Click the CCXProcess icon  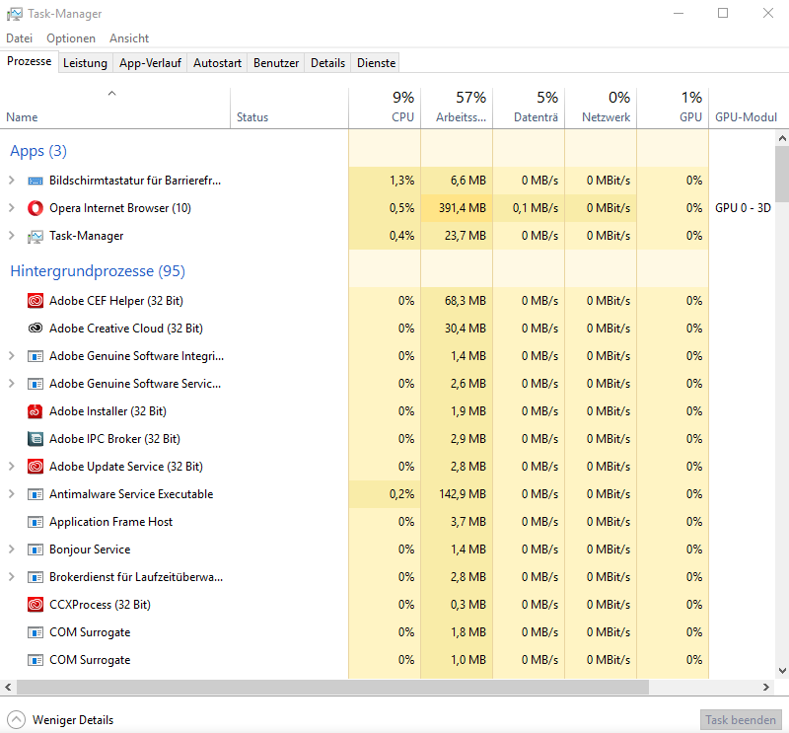[x=36, y=605]
